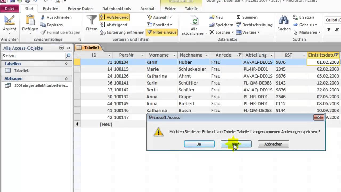Image resolution: width=341 pixels, height=192 pixels.
Task: Open ID column dropdown arrow
Action: pyautogui.click(x=109, y=55)
